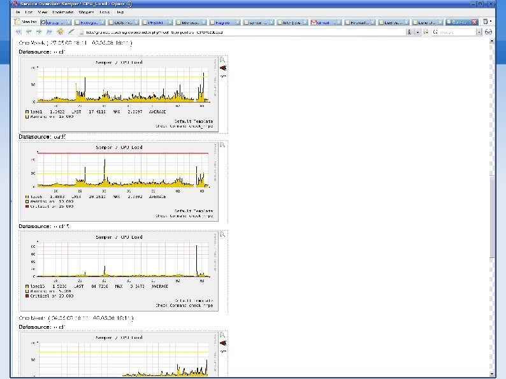Click red squiggle icon by one-month graph
Image resolution: width=506 pixels, height=379 pixels.
coord(223,351)
